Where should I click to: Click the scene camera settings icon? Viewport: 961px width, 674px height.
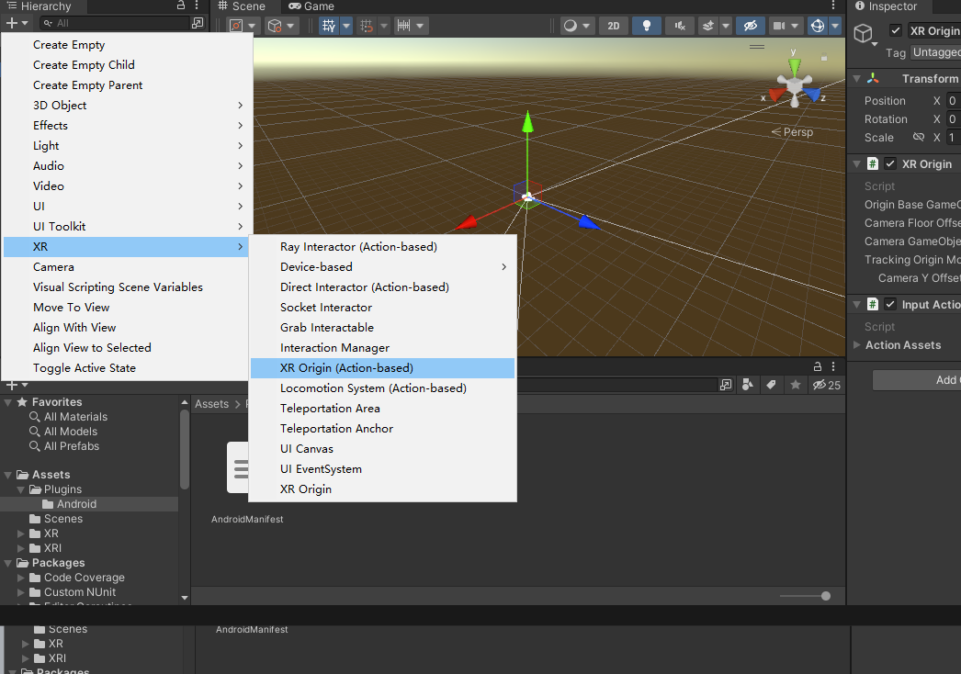point(779,26)
